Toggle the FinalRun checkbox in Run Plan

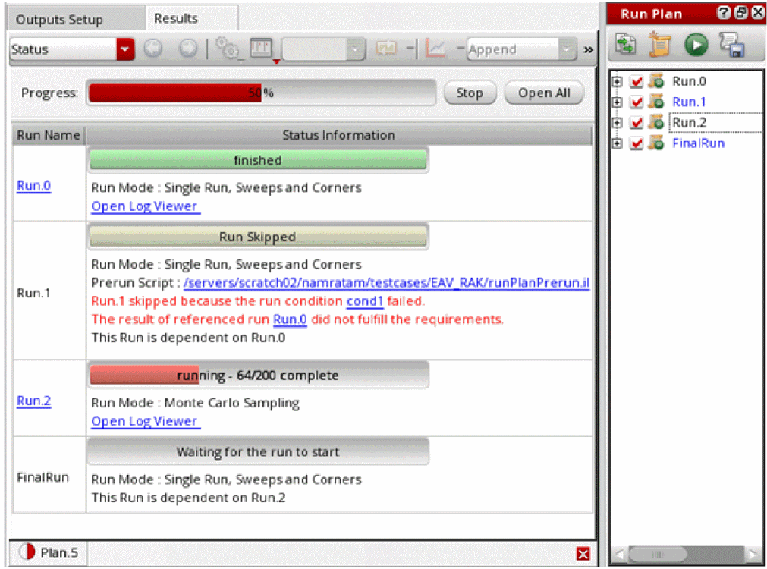(637, 143)
